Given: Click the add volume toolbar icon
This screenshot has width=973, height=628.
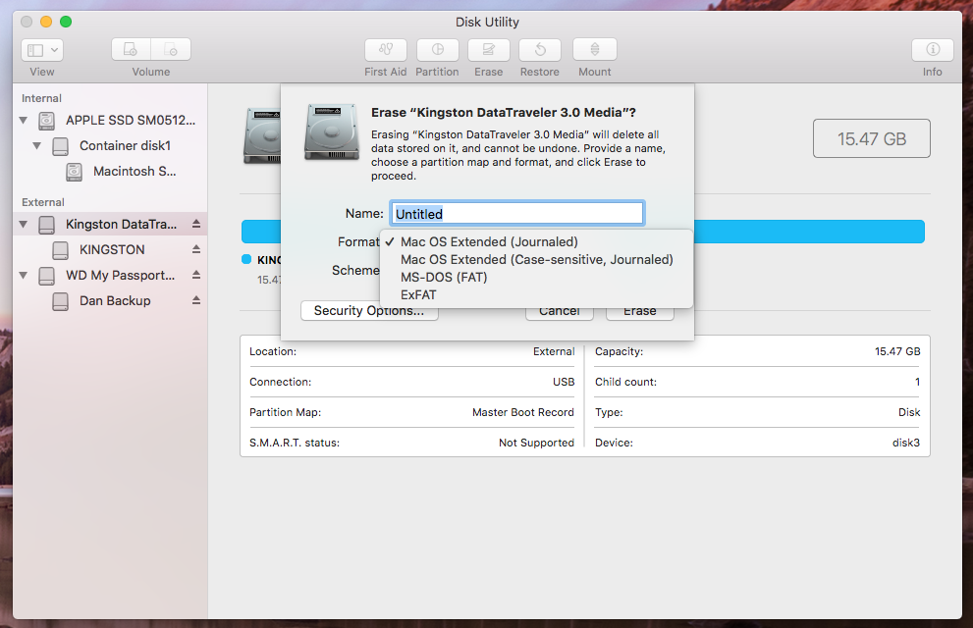Looking at the screenshot, I should click(131, 50).
